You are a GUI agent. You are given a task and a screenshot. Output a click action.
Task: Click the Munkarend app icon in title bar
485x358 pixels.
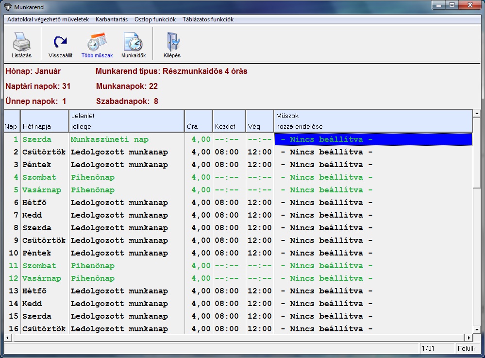[7, 8]
